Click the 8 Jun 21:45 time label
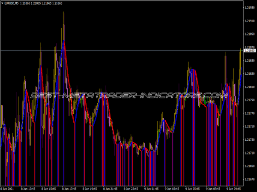 (110, 188)
